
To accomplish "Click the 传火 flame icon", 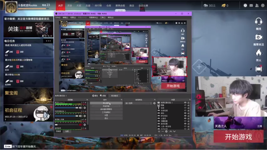I will pyautogui.click(x=258, y=53).
